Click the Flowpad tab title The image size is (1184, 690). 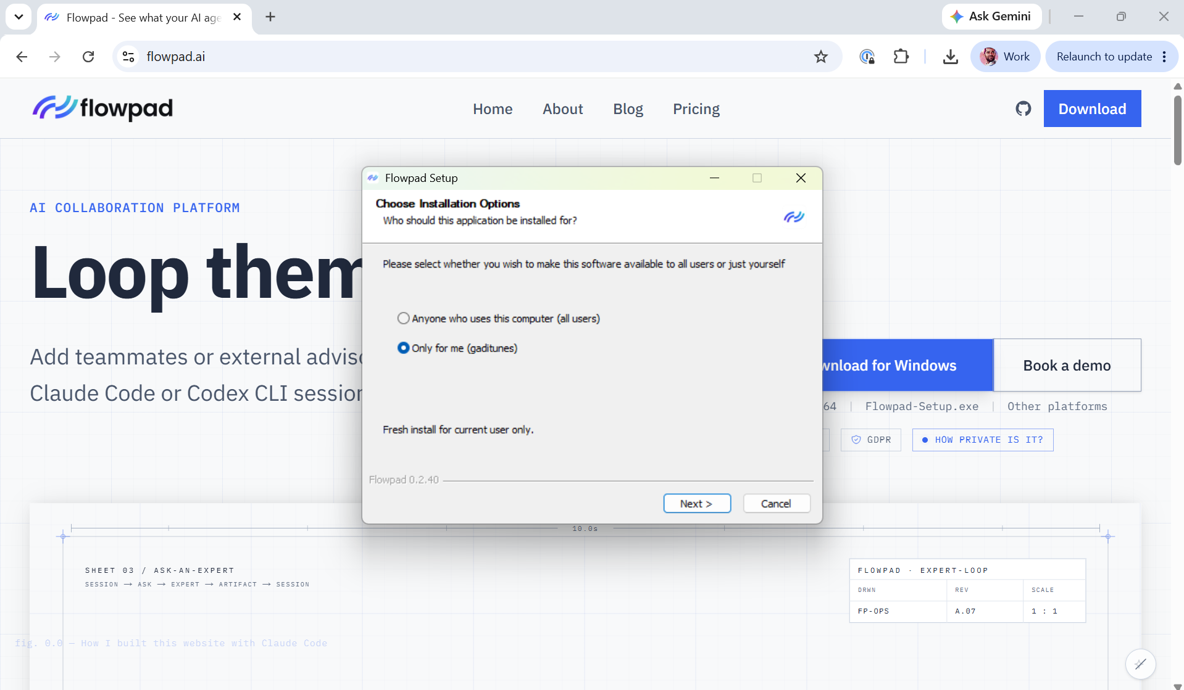[x=144, y=17]
